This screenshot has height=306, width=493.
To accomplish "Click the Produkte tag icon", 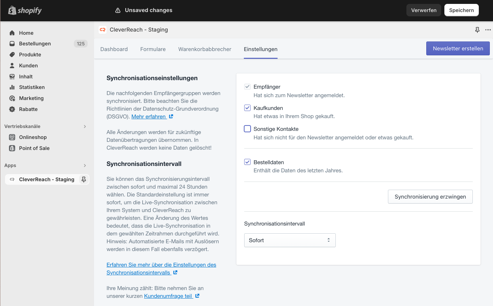I will (x=12, y=55).
